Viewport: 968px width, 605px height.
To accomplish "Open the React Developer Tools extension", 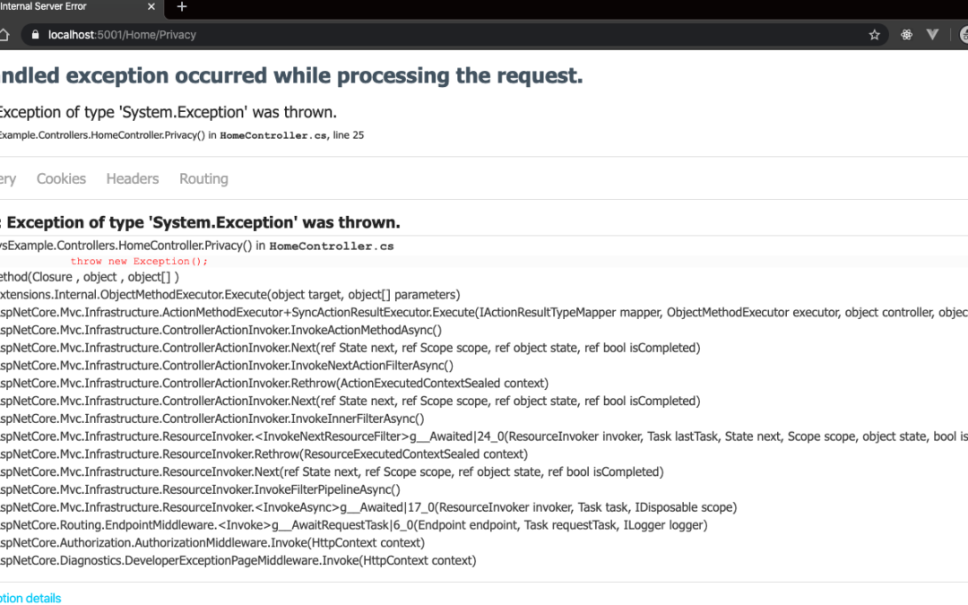I will (x=906, y=35).
